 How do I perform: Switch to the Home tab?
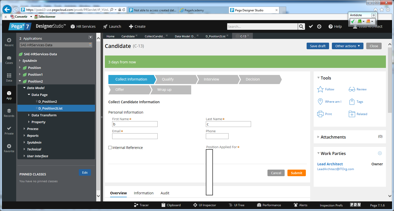110,36
